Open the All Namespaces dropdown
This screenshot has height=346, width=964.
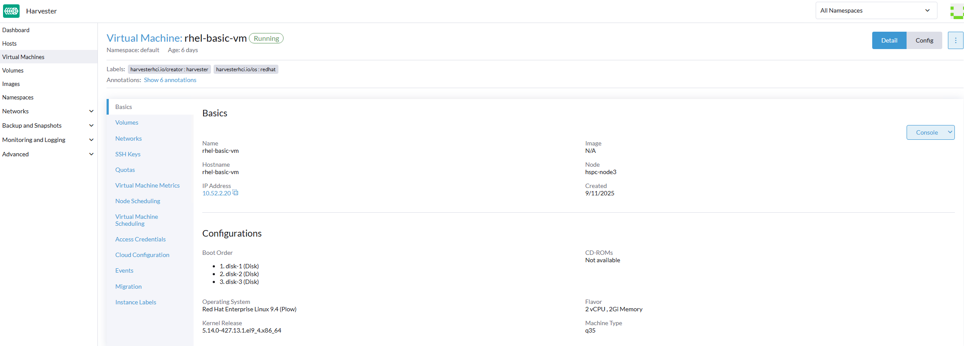coord(876,10)
